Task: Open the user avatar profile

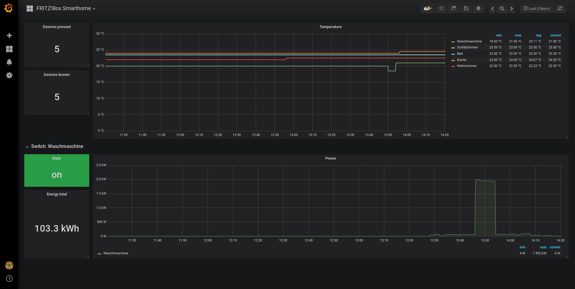Action: click(x=9, y=265)
